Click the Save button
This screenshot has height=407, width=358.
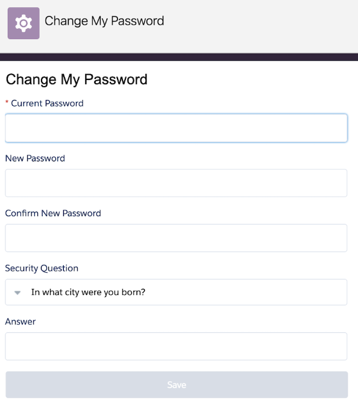[177, 385]
